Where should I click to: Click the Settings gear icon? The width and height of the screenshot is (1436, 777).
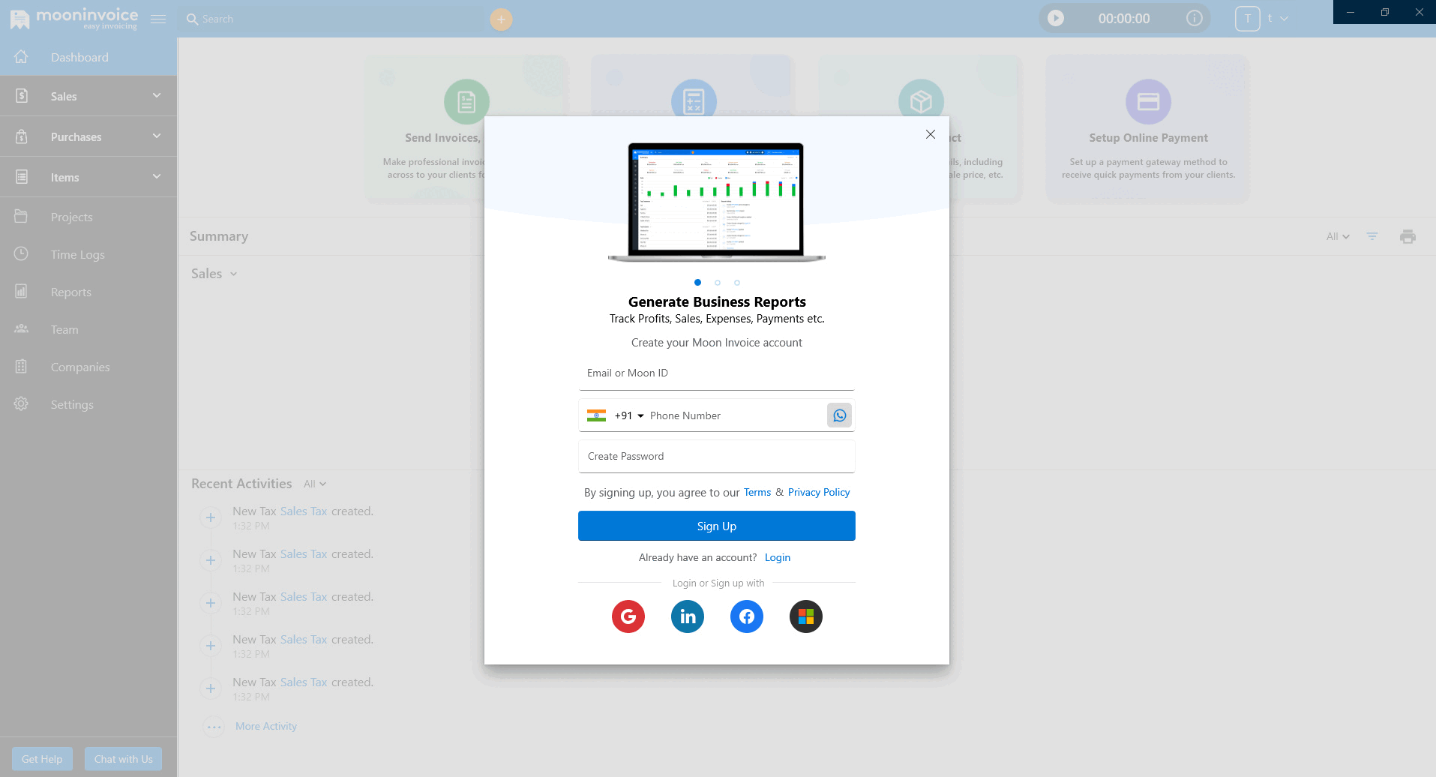(21, 404)
